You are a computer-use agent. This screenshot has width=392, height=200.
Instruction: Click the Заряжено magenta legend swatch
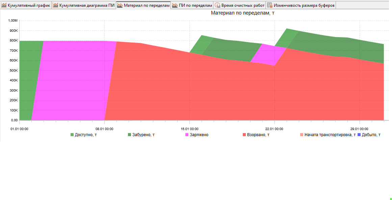coord(187,135)
